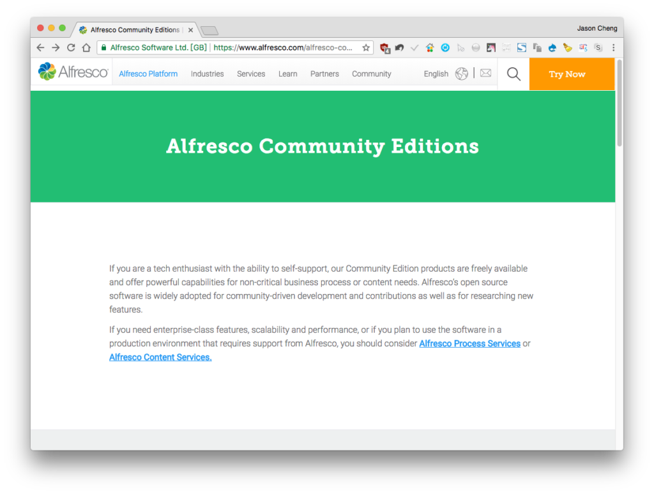Open the Services menu
Screen dimensions: 654x494
[251, 74]
